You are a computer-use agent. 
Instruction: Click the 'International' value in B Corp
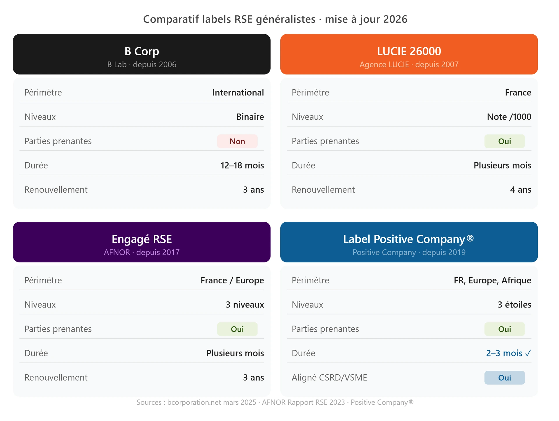tap(238, 93)
